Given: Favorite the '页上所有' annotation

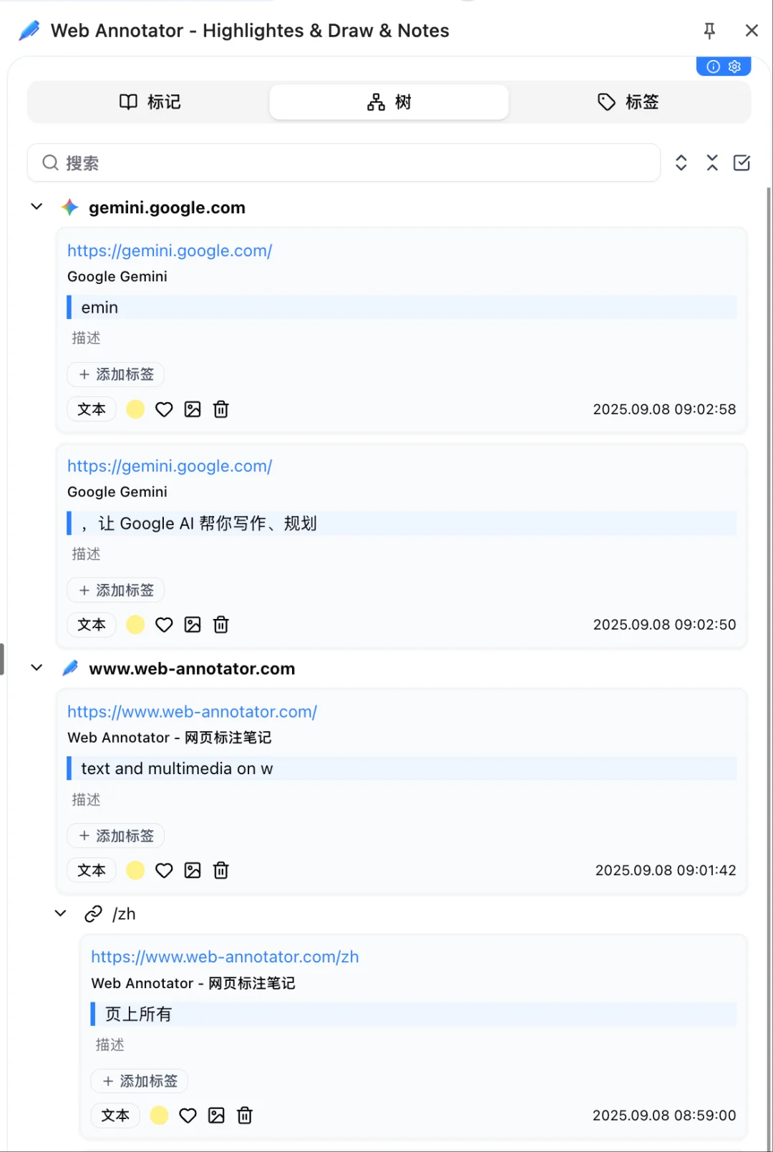Looking at the screenshot, I should [x=188, y=1116].
